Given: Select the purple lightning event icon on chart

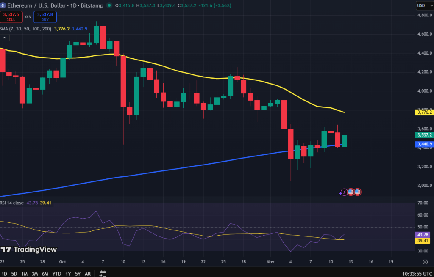Looking at the screenshot, I should [343, 193].
